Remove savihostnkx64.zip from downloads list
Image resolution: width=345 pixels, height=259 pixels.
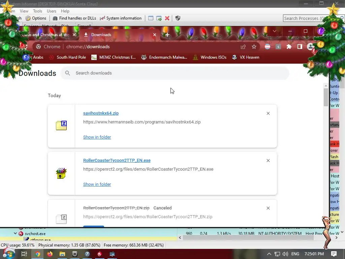pyautogui.click(x=268, y=113)
